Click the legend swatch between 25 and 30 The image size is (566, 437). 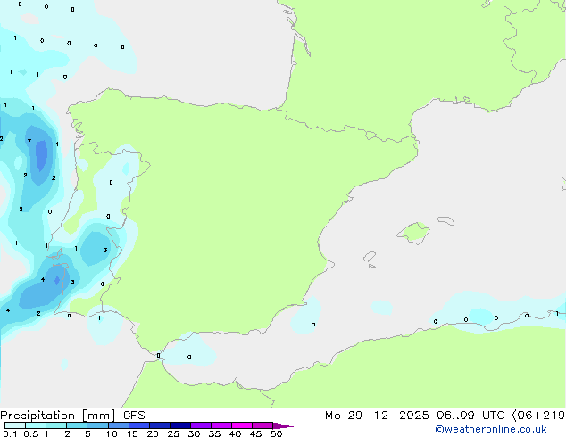(180, 425)
